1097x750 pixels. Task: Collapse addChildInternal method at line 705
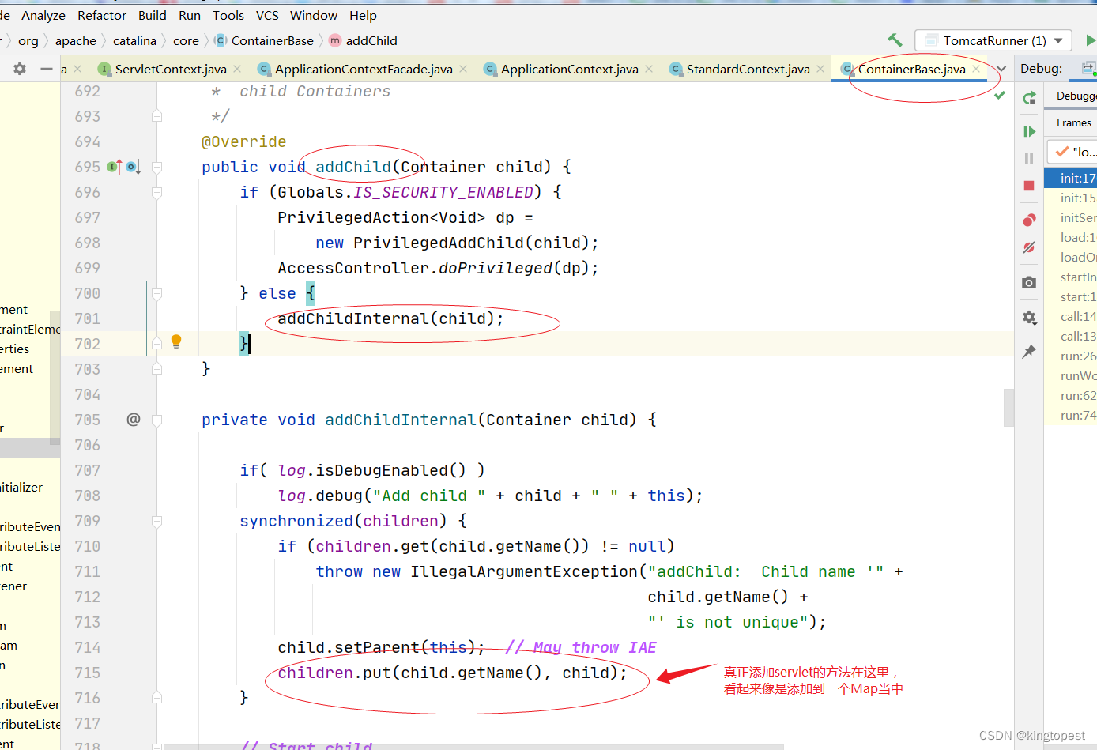point(156,420)
